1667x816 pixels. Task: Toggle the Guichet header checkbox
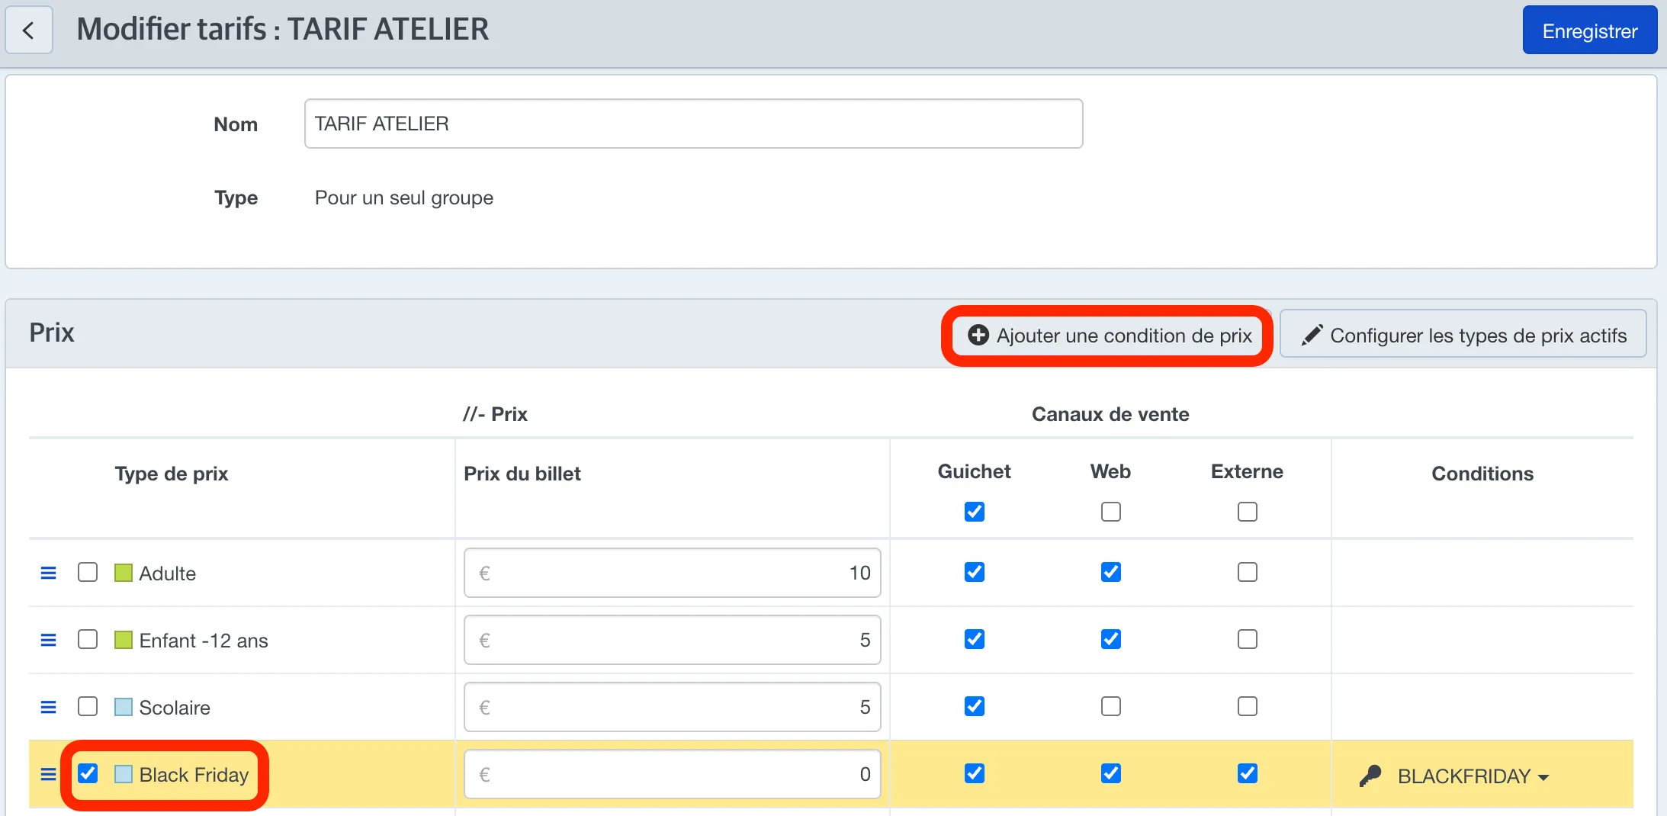(975, 512)
